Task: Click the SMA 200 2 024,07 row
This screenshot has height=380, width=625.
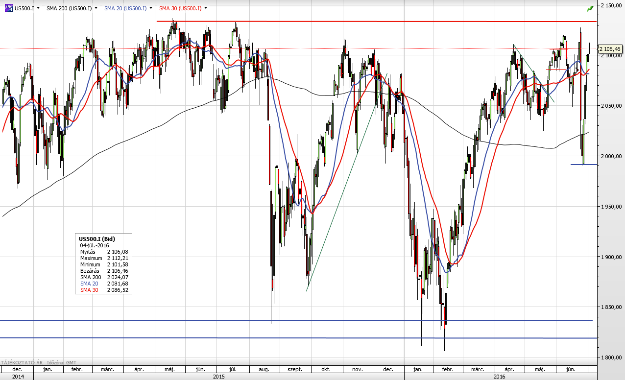Action: tap(104, 277)
